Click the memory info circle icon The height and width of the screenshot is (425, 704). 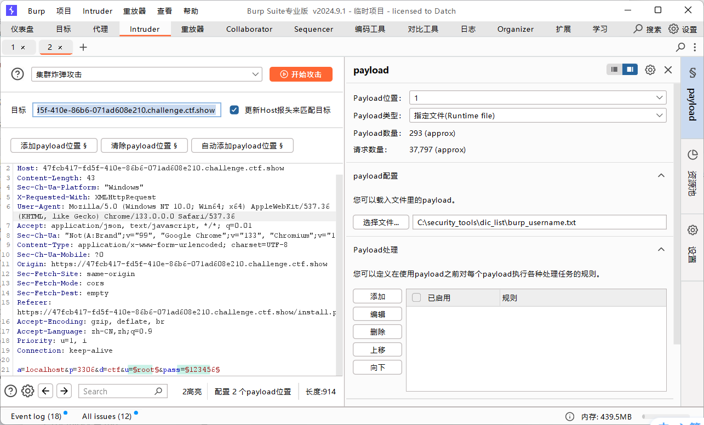click(570, 416)
